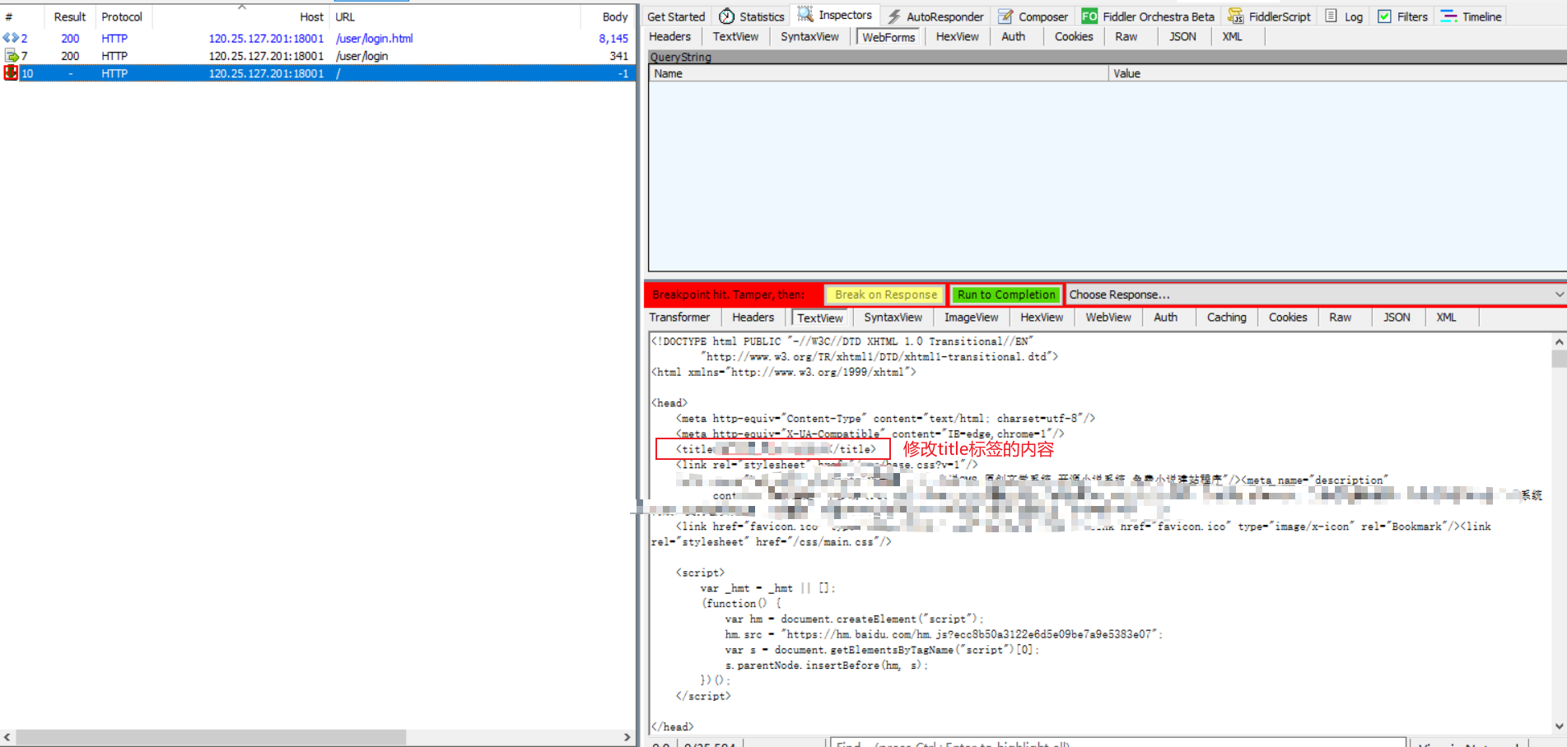Click the Break on Response button

pyautogui.click(x=885, y=295)
